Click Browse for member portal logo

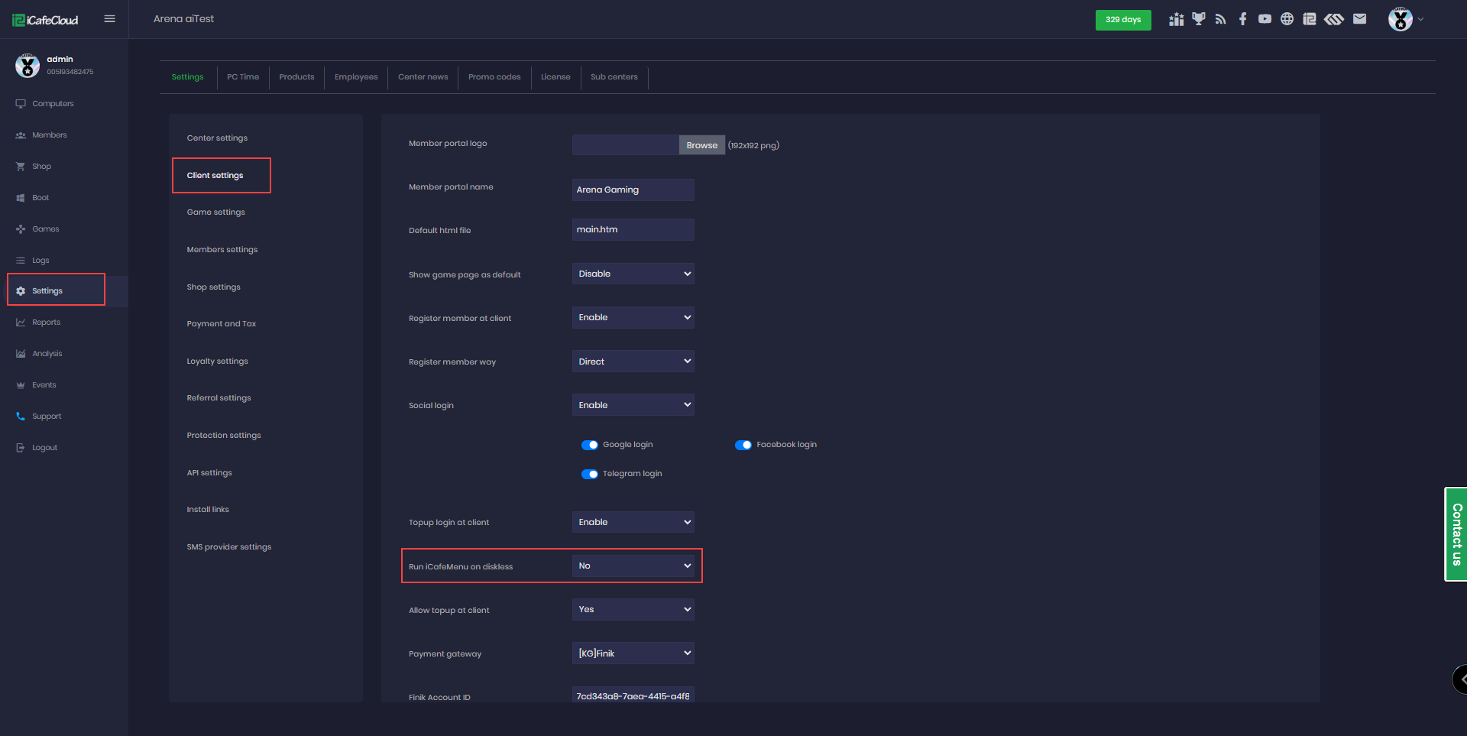(701, 145)
